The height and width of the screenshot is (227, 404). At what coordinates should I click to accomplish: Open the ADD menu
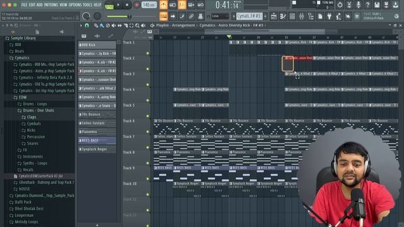point(39,5)
